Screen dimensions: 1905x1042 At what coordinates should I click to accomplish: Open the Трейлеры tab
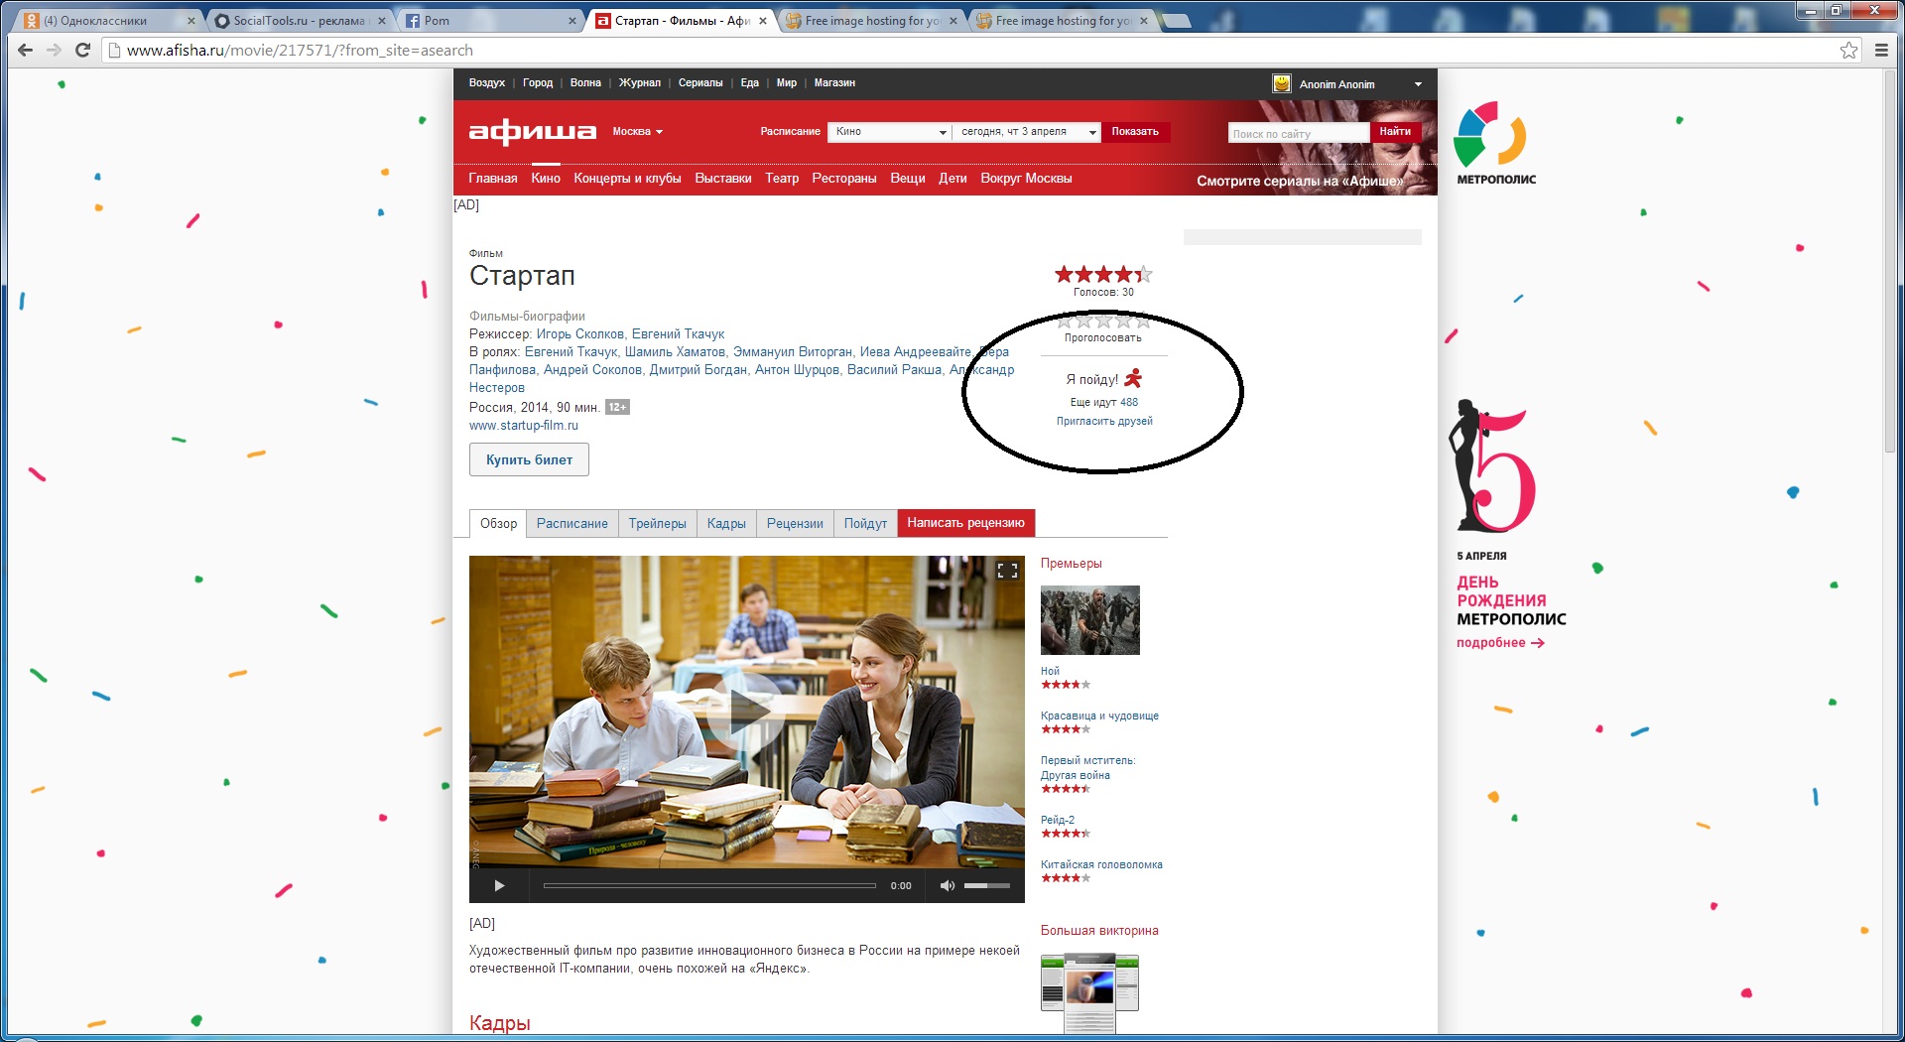[x=657, y=523]
